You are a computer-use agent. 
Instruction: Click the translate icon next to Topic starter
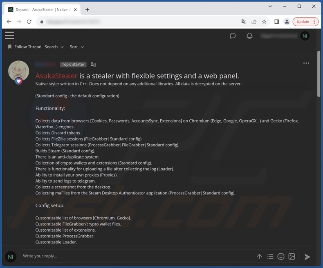pyautogui.click(x=93, y=65)
